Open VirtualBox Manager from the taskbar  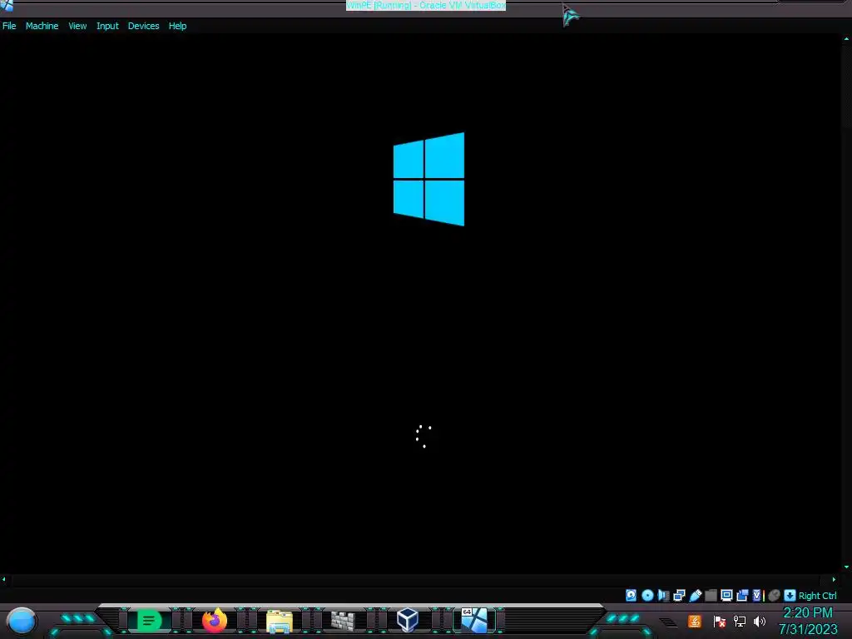[x=408, y=621]
